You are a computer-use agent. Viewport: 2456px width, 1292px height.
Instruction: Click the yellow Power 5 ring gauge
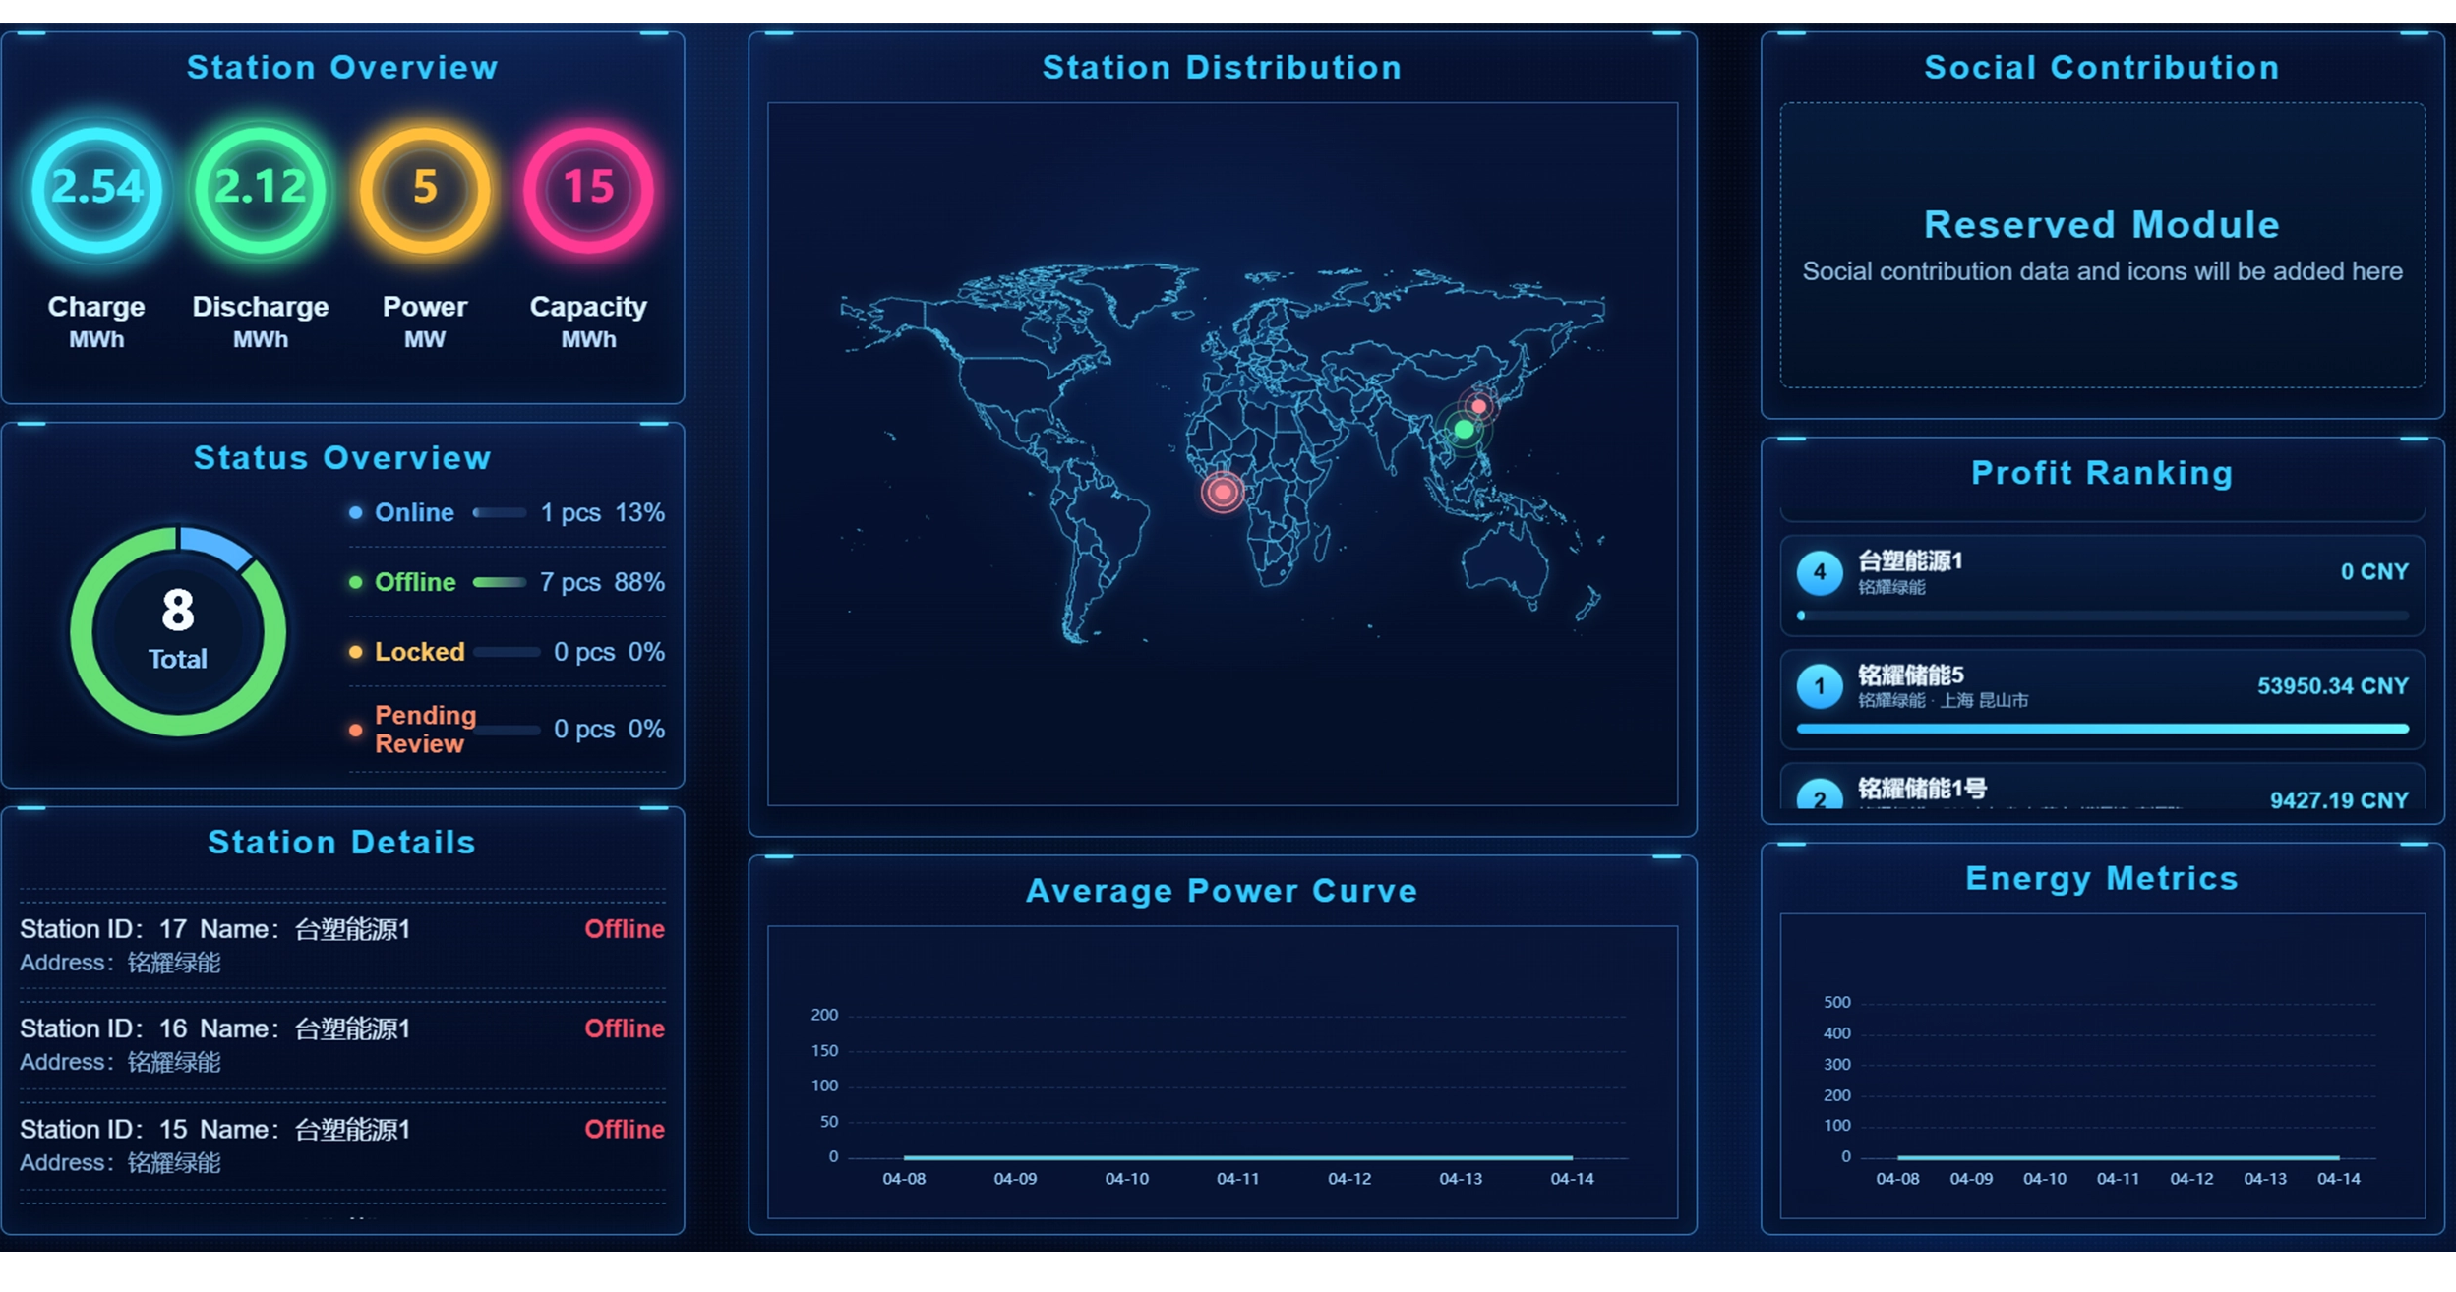(424, 188)
